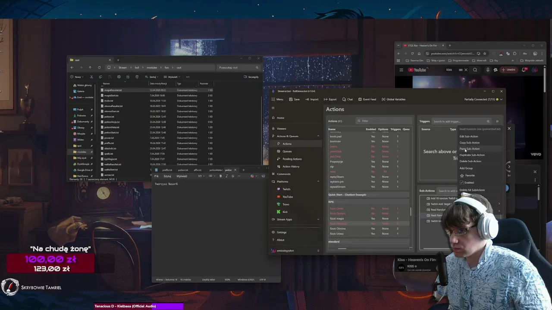552x310 pixels.
Task: Open Commands in Streamer.bot sidebar
Action: [x=283, y=174]
